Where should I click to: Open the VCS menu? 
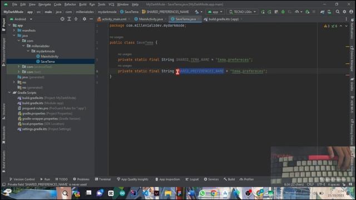111,4
